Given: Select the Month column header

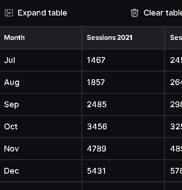Looking at the screenshot, I should click(41, 38).
